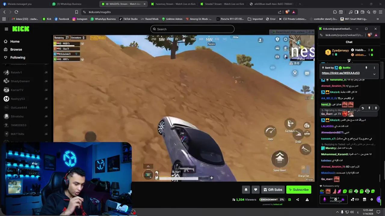Viewport: 385px width, 216px height.
Task: Click the green Subscribe button
Action: coord(298,190)
